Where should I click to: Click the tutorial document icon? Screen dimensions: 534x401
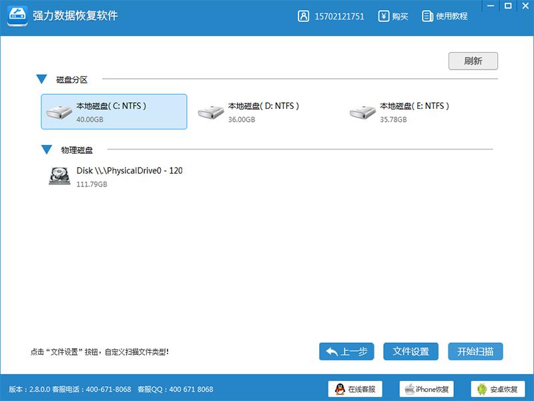(427, 16)
